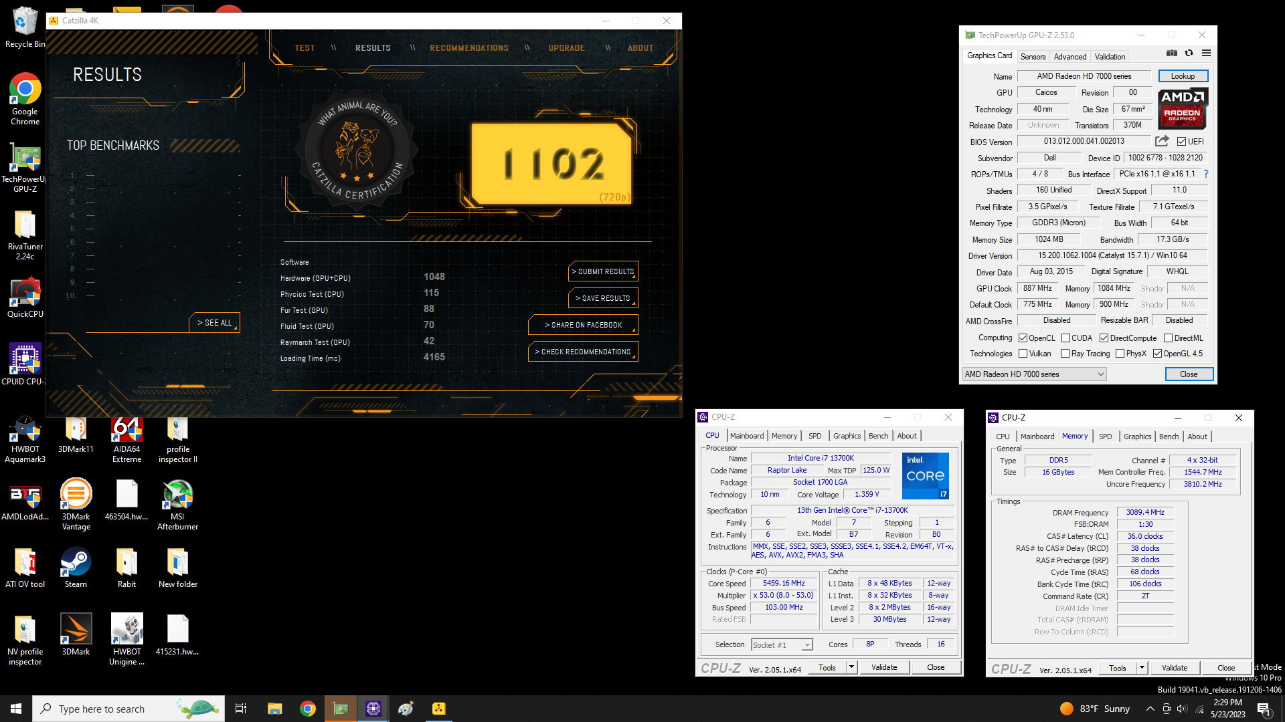Open the notification center icon

coord(1264,709)
